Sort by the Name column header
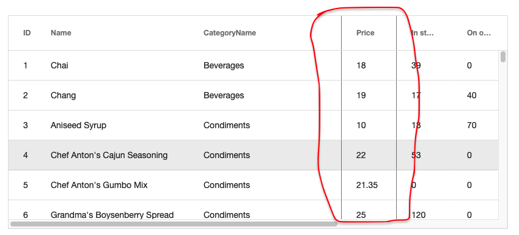 coord(61,33)
